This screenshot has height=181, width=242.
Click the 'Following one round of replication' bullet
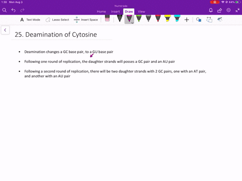click(100, 61)
